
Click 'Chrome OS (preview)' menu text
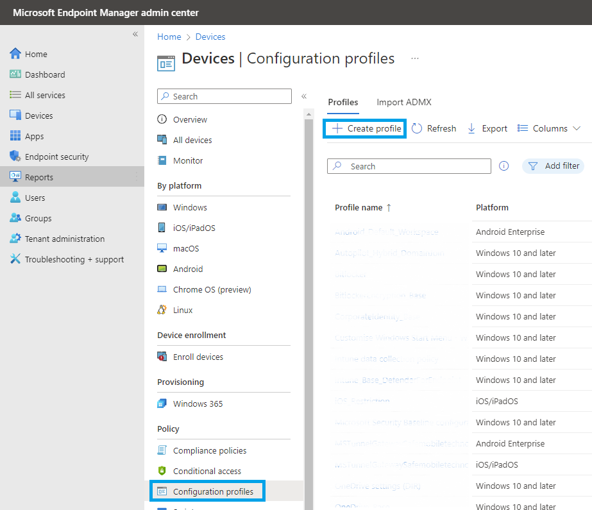tap(212, 289)
